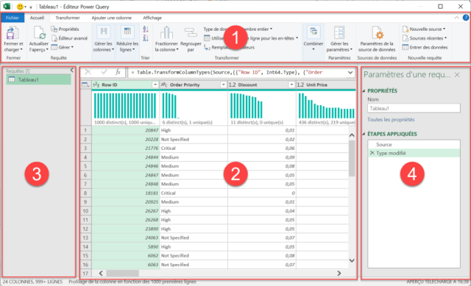The height and width of the screenshot is (286, 471).
Task: Sort ascending with the A-Z icon
Action: coord(146,29)
